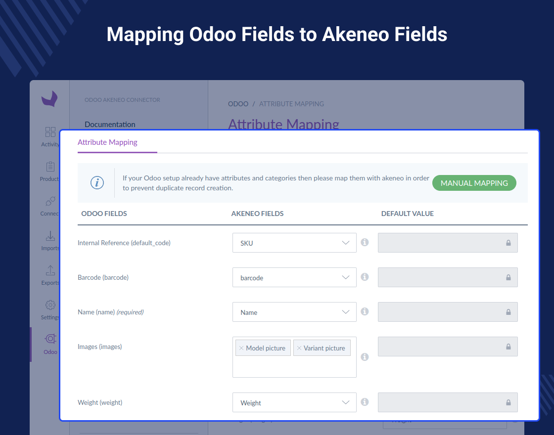Image resolution: width=554 pixels, height=435 pixels.
Task: Click the Weight (weight) label
Action: pos(100,402)
